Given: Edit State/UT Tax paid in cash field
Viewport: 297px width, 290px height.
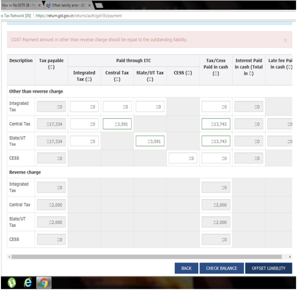Looking at the screenshot, I should [x=216, y=142].
